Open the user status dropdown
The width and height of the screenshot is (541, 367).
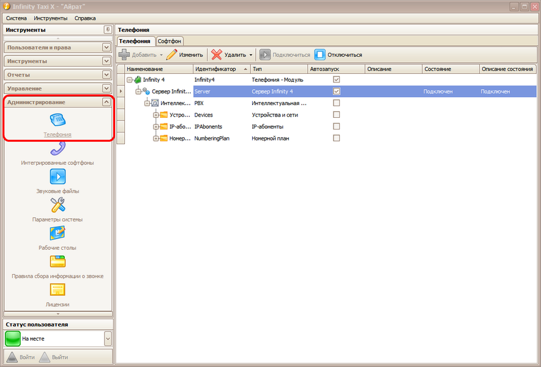[108, 339]
